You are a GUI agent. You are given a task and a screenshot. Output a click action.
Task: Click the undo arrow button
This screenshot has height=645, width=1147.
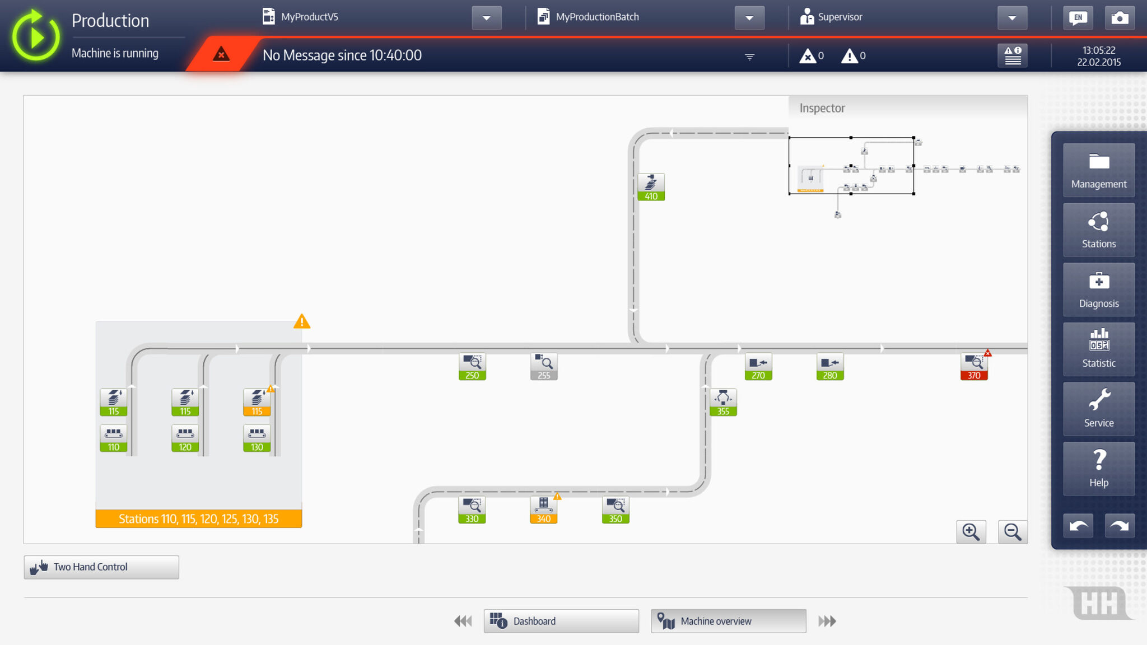click(1078, 526)
